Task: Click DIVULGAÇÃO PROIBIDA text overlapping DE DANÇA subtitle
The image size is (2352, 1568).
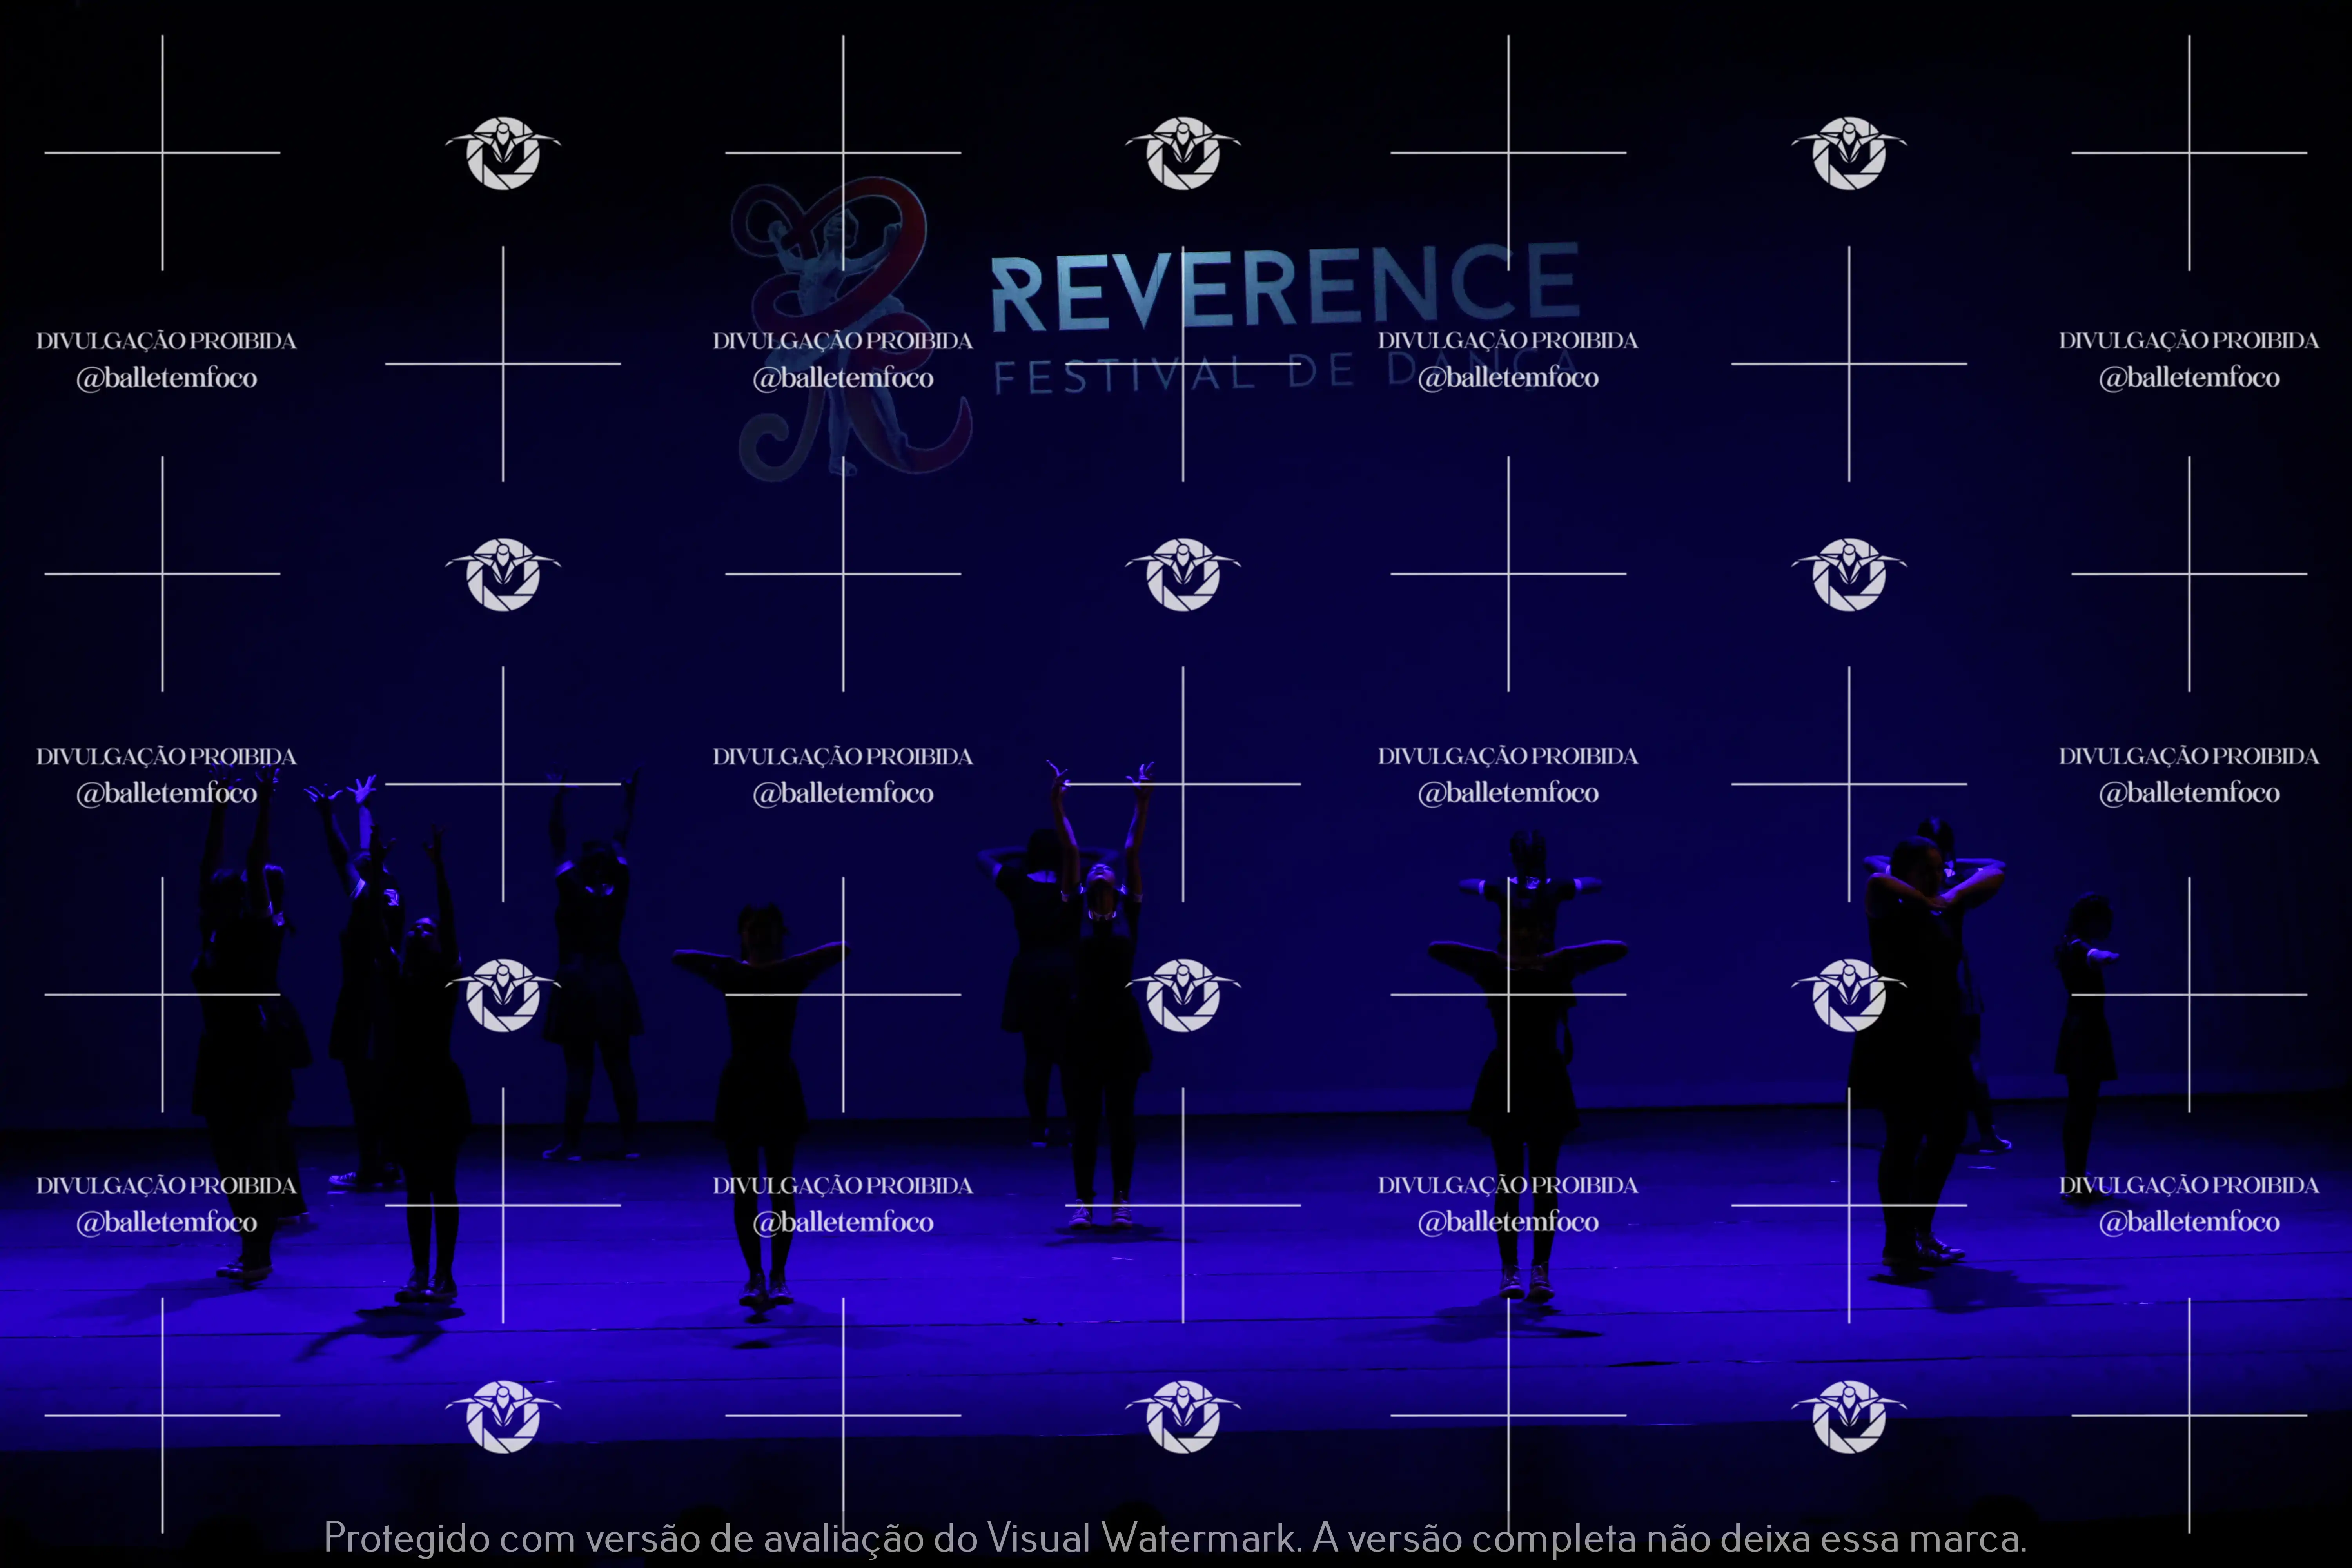Action: pos(1508,341)
